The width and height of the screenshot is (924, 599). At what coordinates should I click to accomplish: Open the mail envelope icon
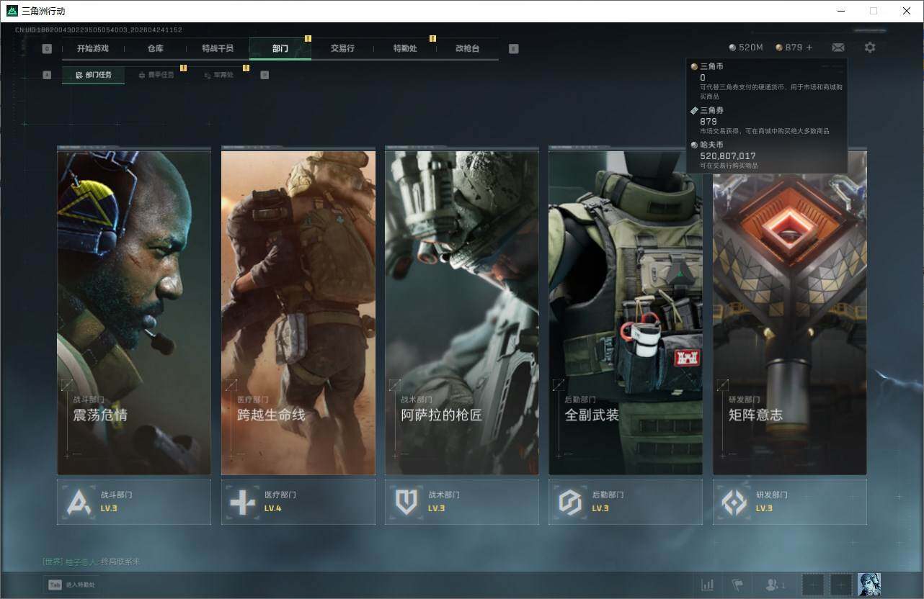pyautogui.click(x=838, y=48)
